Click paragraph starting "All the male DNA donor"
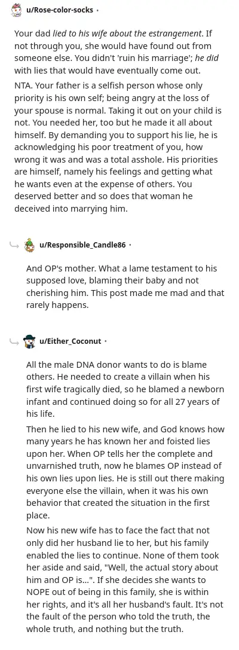 (125, 389)
